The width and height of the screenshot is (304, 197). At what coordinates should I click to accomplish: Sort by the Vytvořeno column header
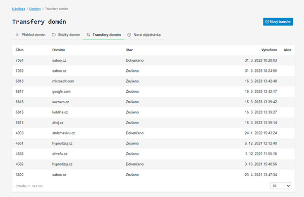coord(269,50)
